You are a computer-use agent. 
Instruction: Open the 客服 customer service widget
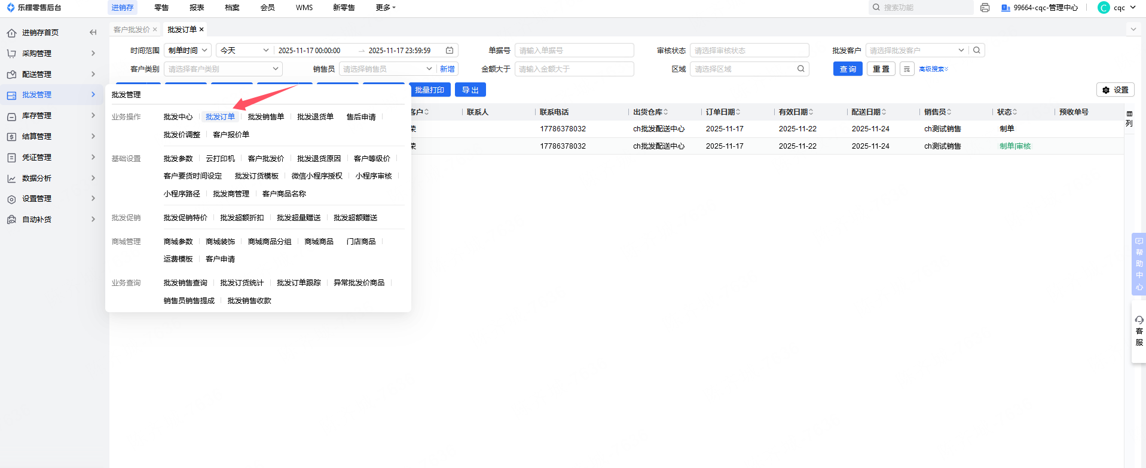(1139, 331)
